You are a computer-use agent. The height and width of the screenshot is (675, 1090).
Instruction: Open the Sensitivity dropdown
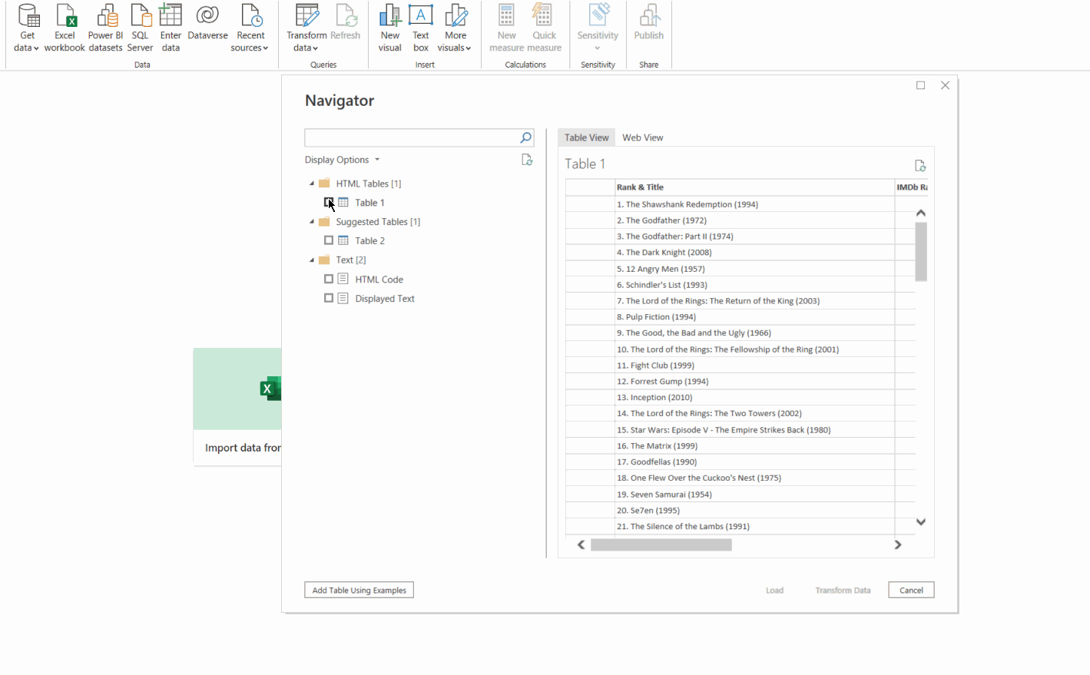tap(598, 28)
